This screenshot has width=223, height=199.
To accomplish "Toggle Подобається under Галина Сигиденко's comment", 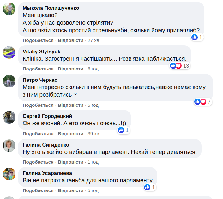I will [38, 162].
